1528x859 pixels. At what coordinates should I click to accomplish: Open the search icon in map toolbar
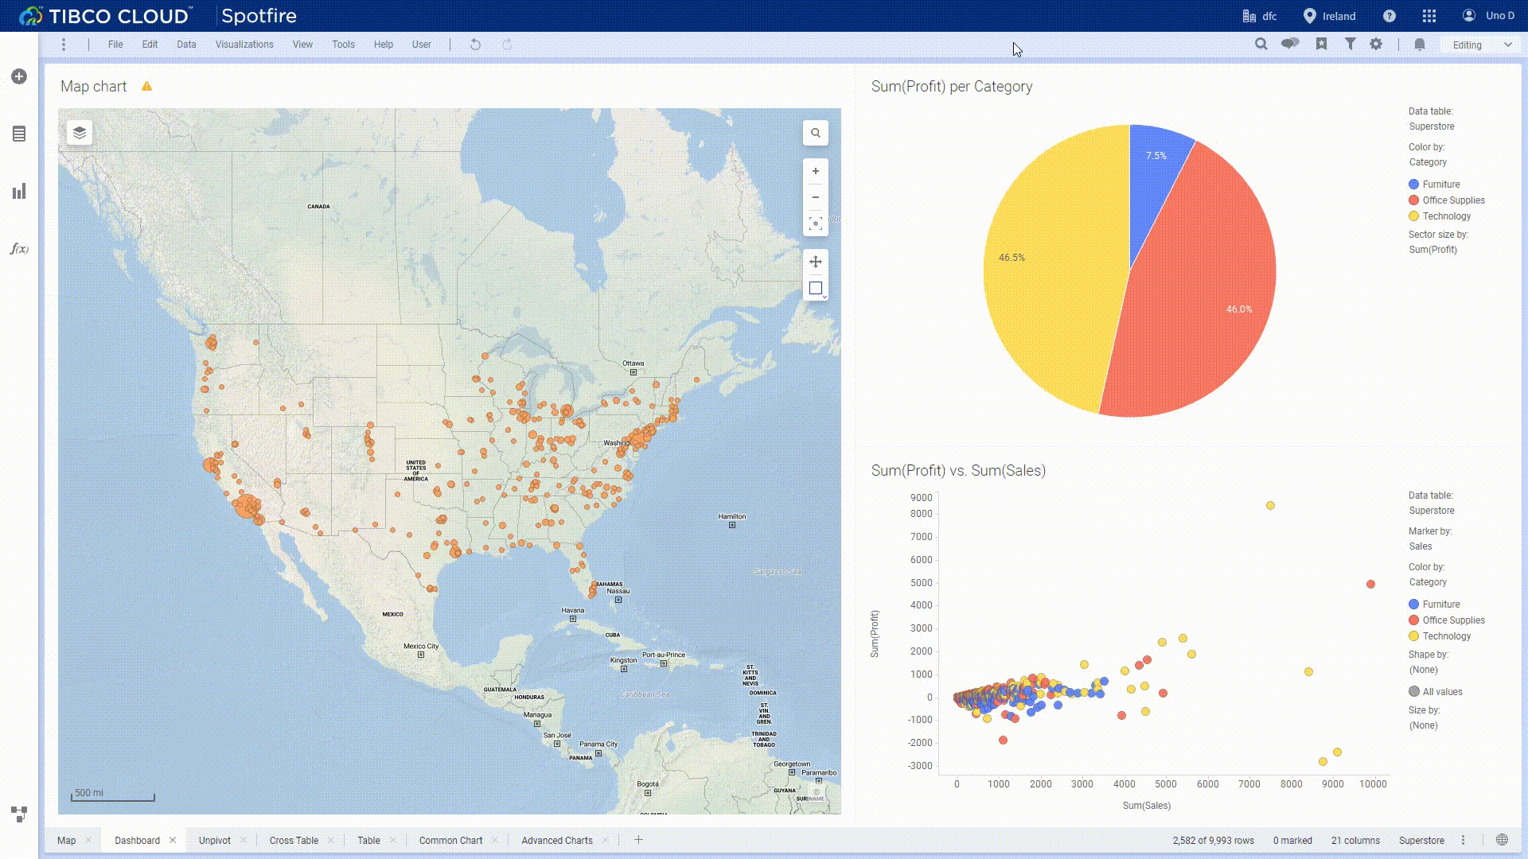click(x=816, y=131)
